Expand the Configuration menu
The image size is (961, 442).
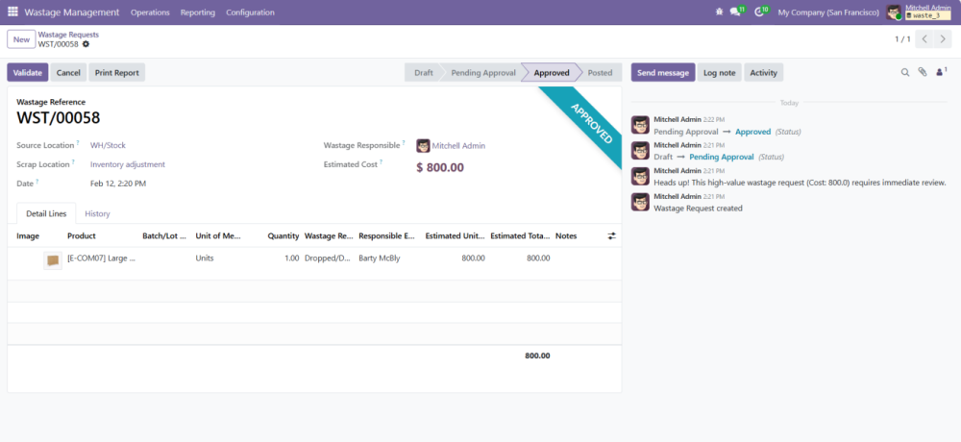pyautogui.click(x=250, y=12)
